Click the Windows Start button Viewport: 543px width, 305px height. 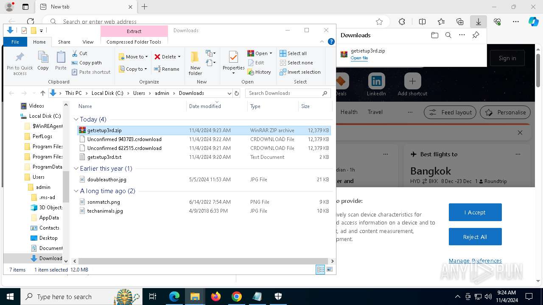[10, 297]
